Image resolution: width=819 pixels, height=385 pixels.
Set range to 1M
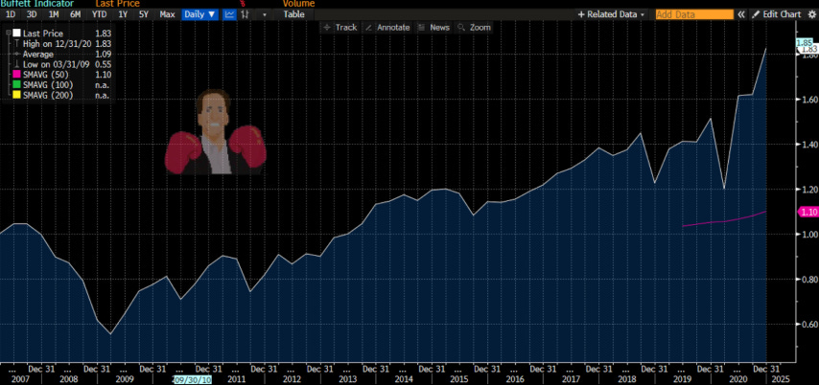pyautogui.click(x=54, y=14)
